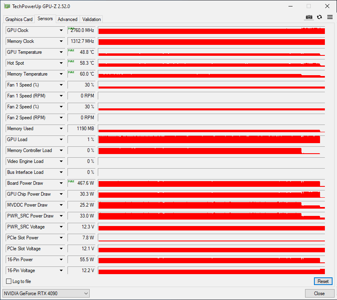Go to the Validation tab
The height and width of the screenshot is (300, 337).
[x=92, y=19]
